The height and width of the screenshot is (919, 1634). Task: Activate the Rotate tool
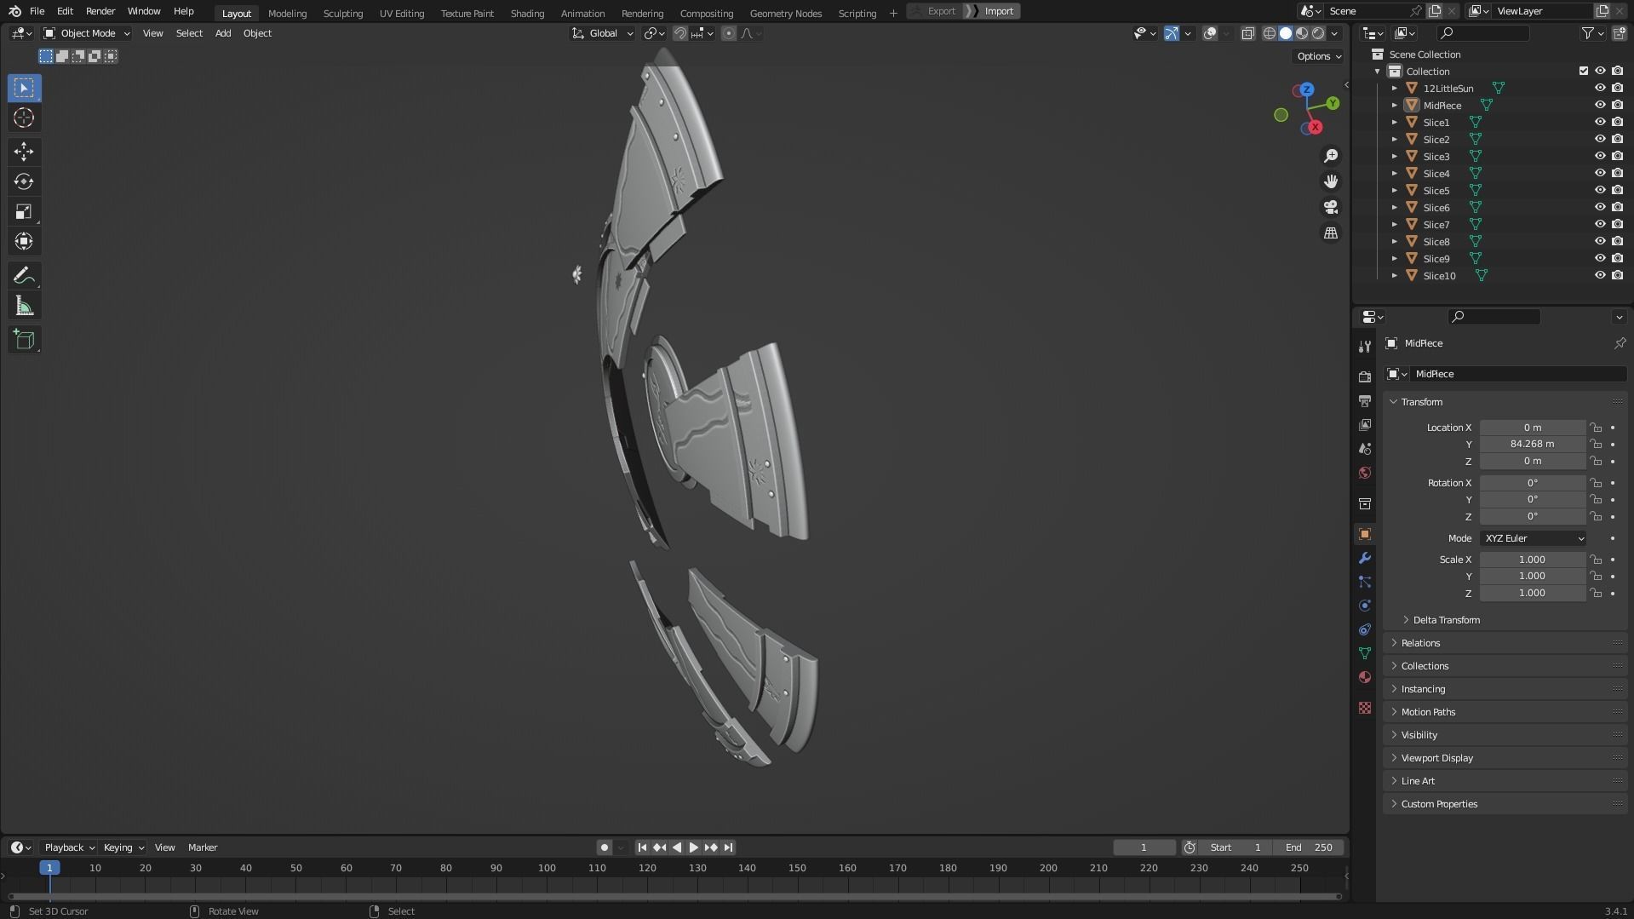pyautogui.click(x=24, y=181)
